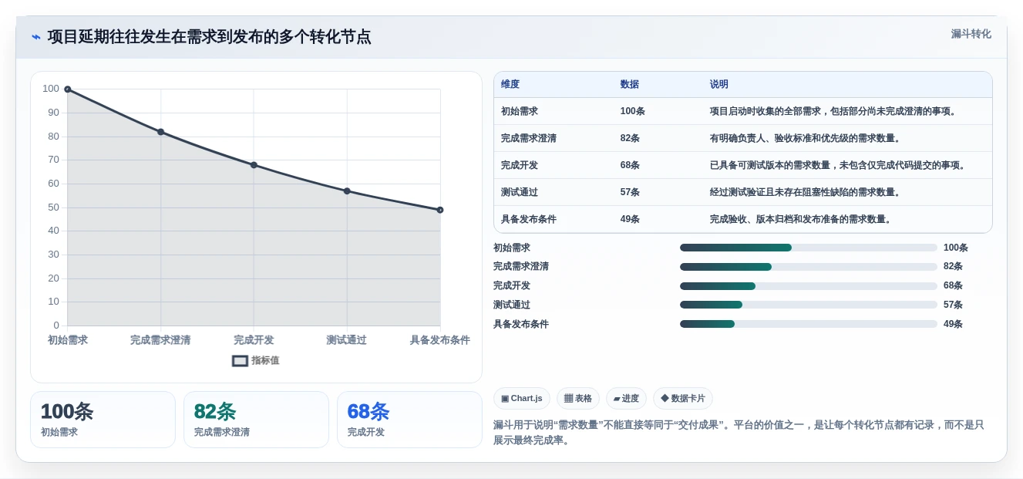Click the 具备发布条件 table row cell
Screen dimensions: 1023x479
point(529,219)
